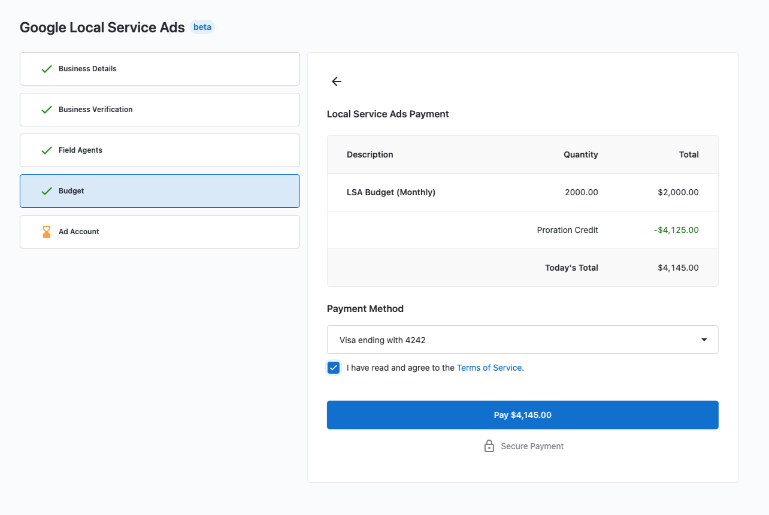
Task: Click the Business Verification checkmark icon
Action: click(x=47, y=110)
